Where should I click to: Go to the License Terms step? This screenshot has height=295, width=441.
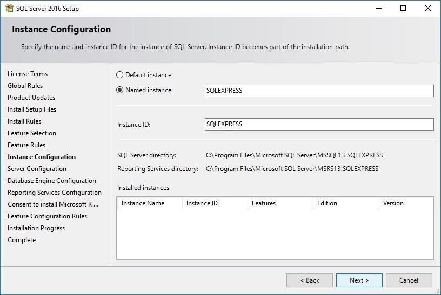pos(28,74)
